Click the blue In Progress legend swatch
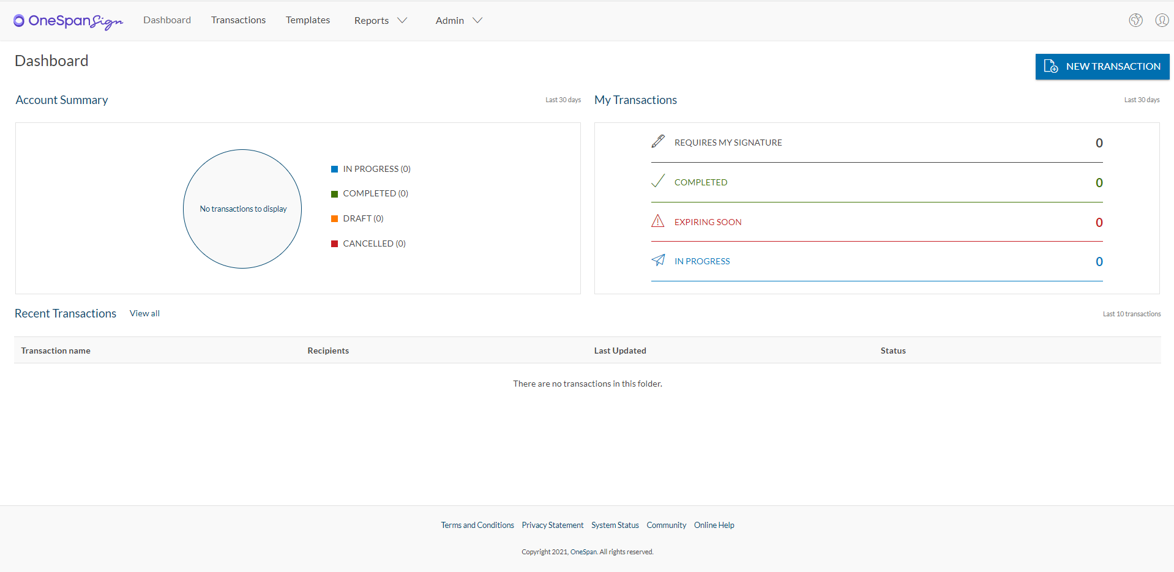 point(335,169)
